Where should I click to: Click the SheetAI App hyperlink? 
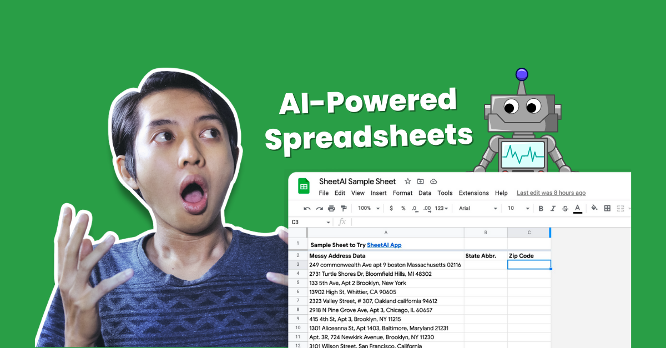pyautogui.click(x=384, y=245)
